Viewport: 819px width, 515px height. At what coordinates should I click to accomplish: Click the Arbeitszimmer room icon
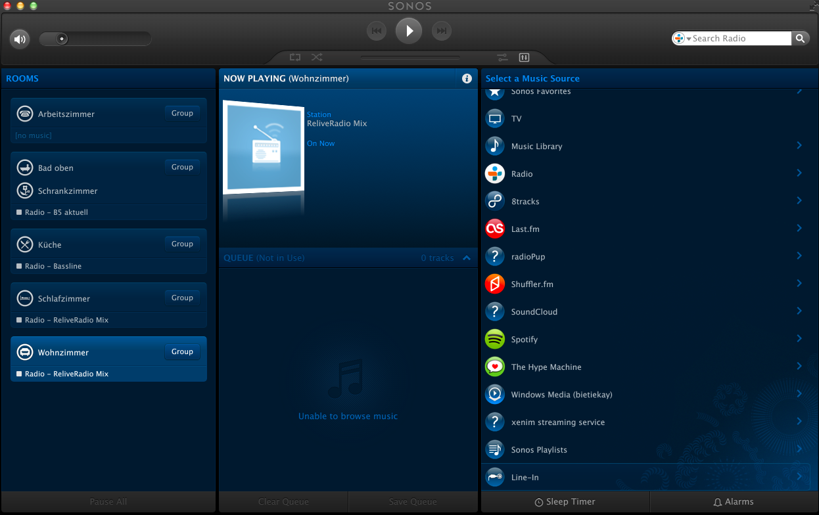25,114
